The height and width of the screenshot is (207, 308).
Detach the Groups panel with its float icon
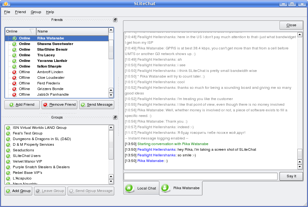click(x=115, y=118)
